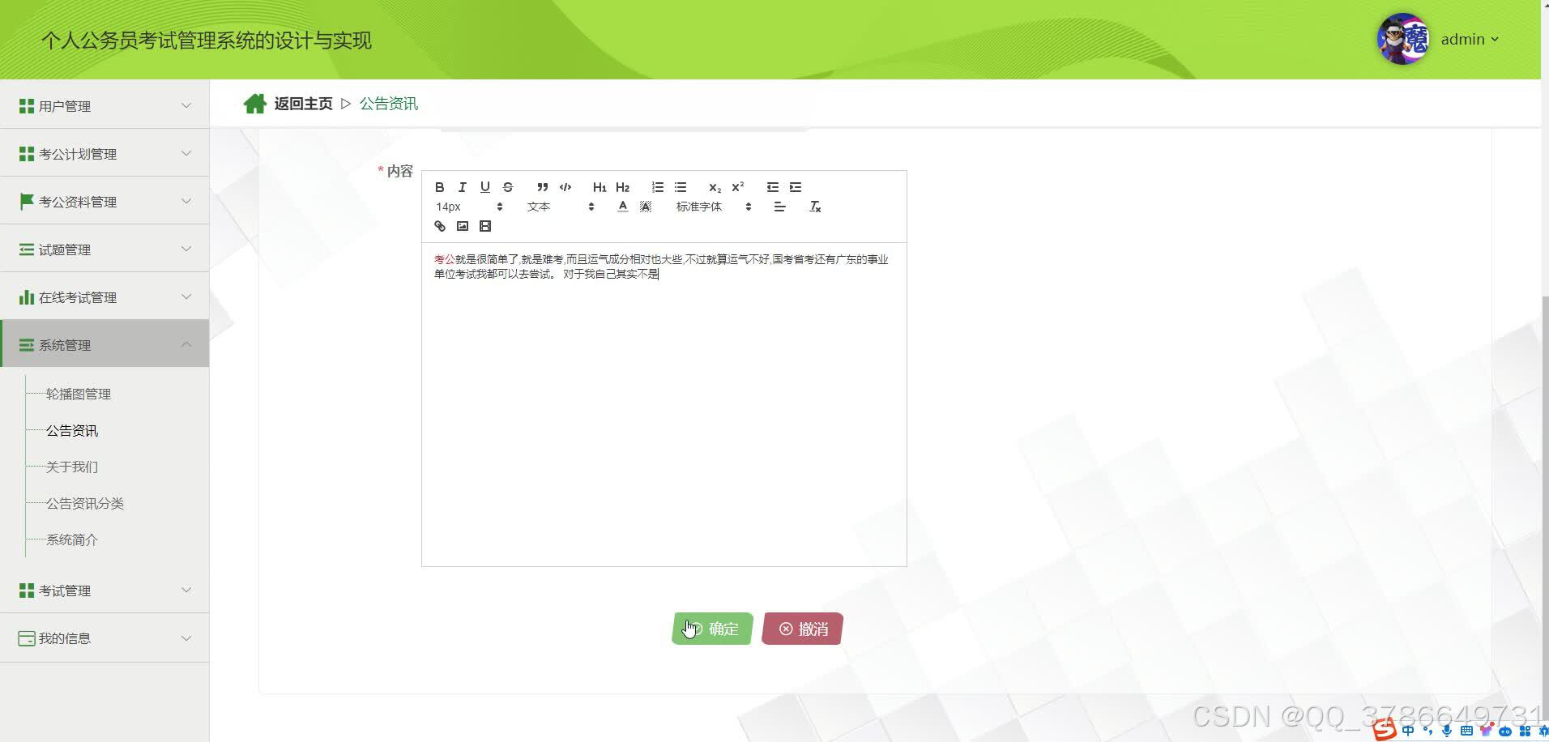
Task: Click the 撤消 cancel button
Action: [x=803, y=629]
